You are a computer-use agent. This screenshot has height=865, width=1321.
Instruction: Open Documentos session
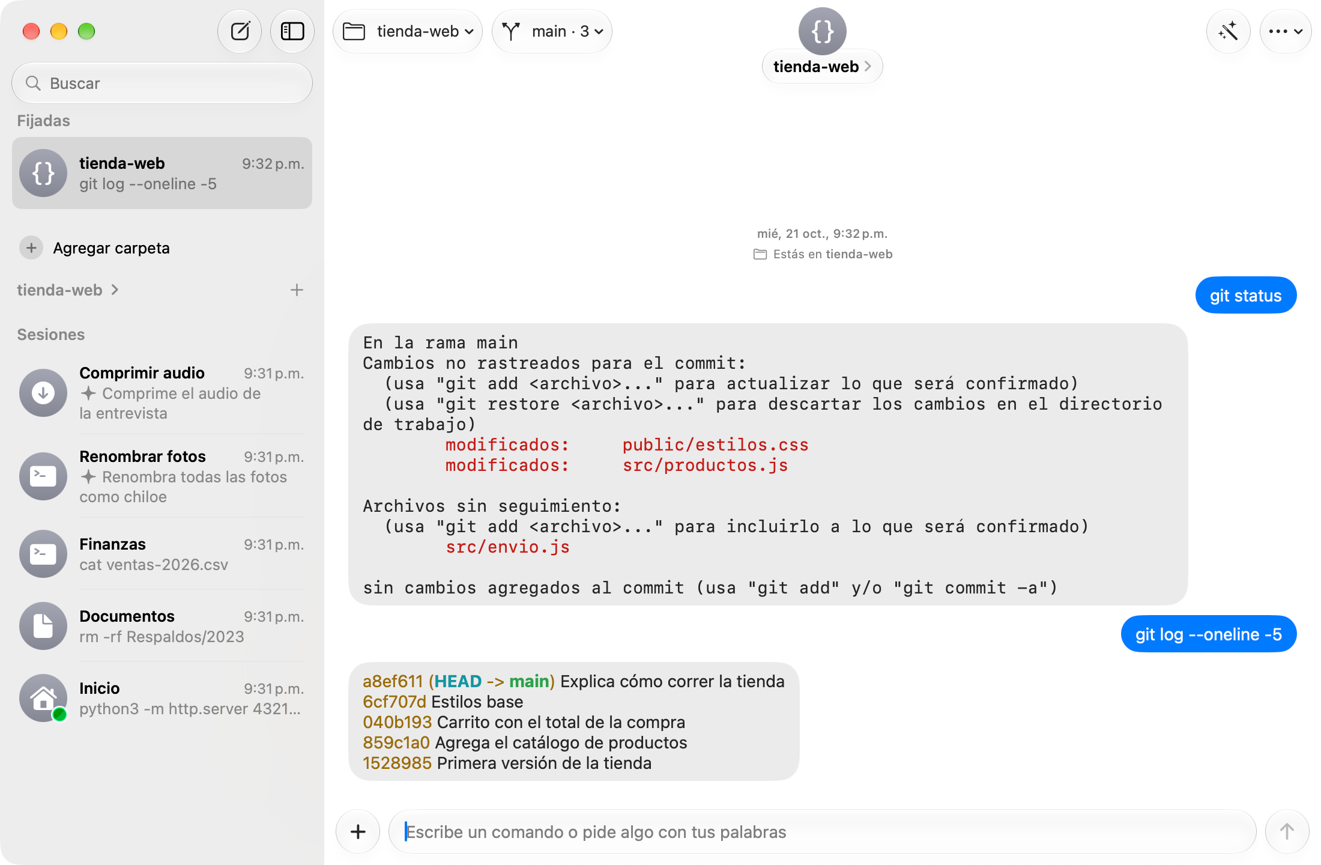click(162, 626)
